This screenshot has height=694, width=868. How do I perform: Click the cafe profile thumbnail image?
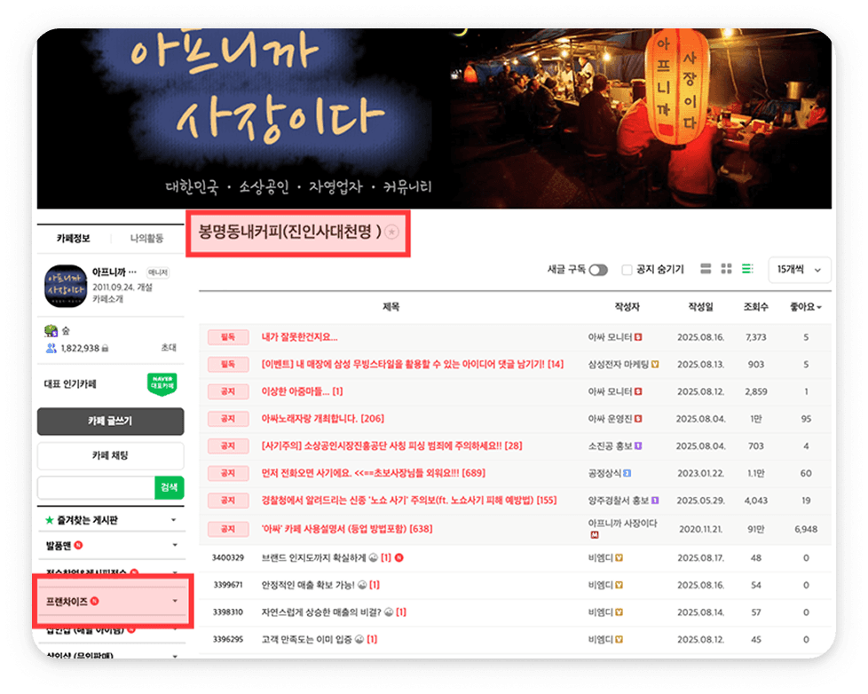66,286
